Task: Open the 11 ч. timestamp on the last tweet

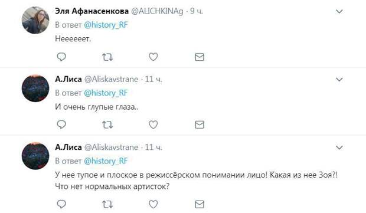Action: coord(153,147)
